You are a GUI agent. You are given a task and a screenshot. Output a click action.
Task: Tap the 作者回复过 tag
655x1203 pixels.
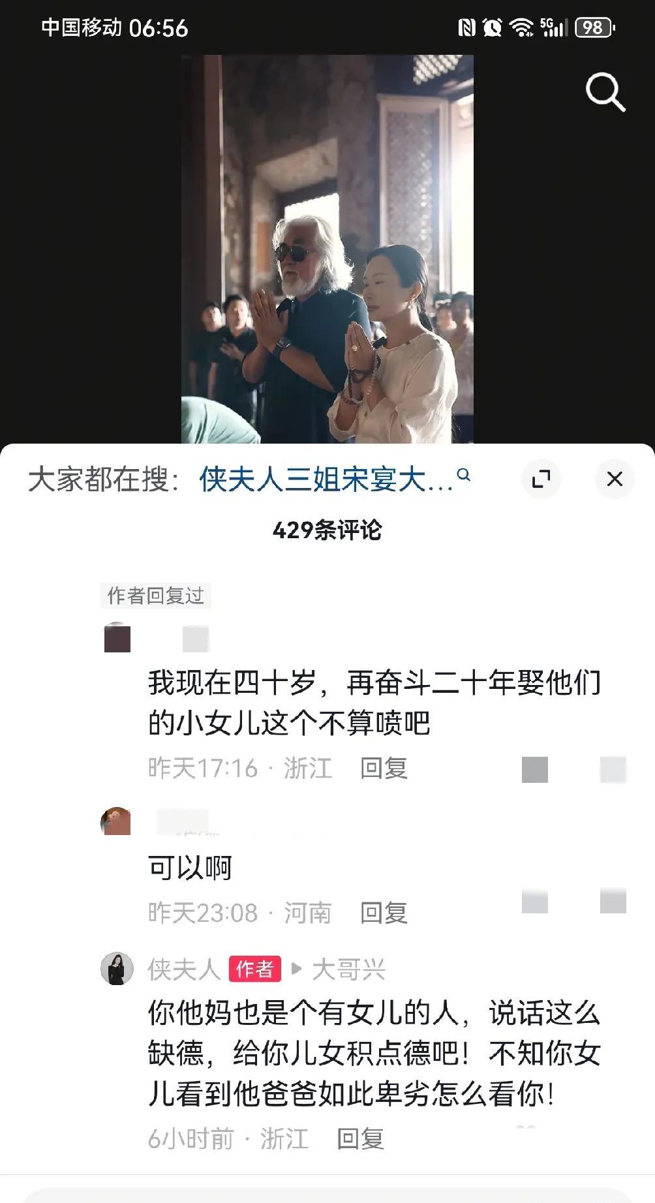point(155,595)
